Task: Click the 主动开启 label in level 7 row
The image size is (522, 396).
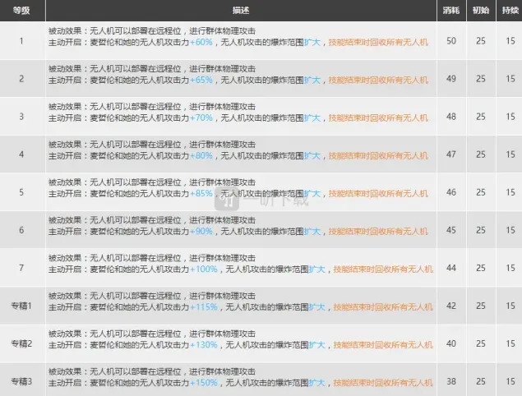Action: tap(65, 269)
